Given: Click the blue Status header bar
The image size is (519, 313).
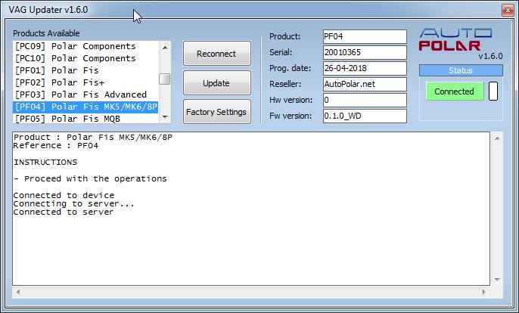Looking at the screenshot, I should [x=461, y=70].
